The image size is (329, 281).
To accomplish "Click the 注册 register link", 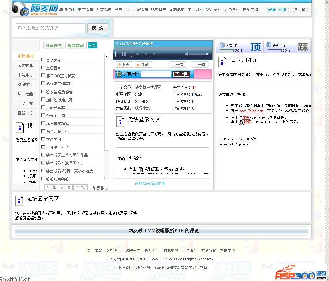I will click(282, 10).
